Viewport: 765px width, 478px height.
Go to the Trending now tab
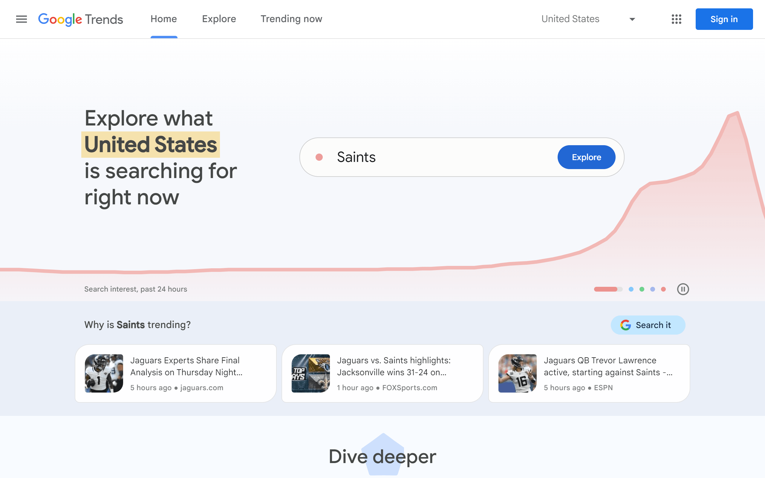[x=291, y=19]
